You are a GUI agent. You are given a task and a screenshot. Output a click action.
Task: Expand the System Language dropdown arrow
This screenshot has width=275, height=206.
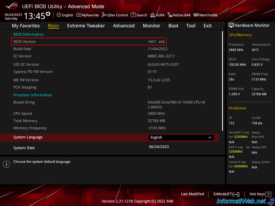click(x=210, y=138)
